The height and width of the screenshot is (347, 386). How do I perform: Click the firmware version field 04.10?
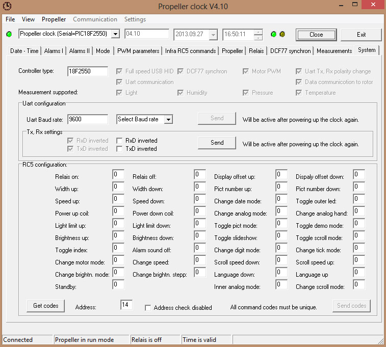click(x=147, y=34)
